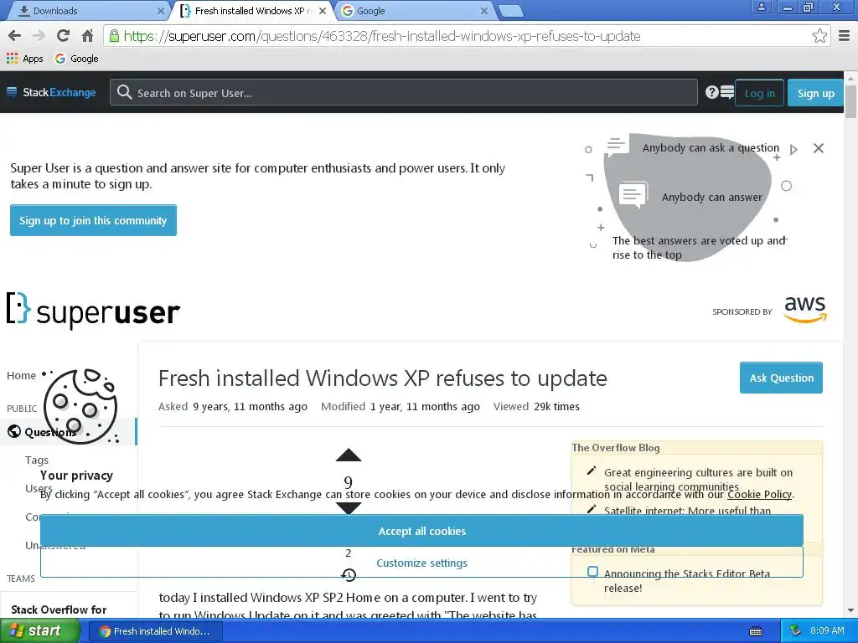Image resolution: width=858 pixels, height=643 pixels.
Task: Open the Chrome hamburger menu
Action: pyautogui.click(x=845, y=36)
